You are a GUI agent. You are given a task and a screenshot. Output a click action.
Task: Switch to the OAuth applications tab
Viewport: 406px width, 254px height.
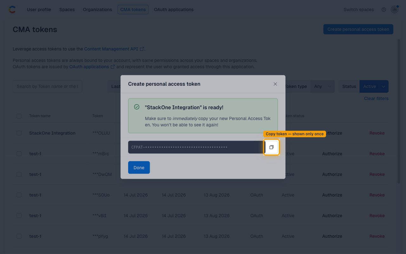click(x=174, y=10)
